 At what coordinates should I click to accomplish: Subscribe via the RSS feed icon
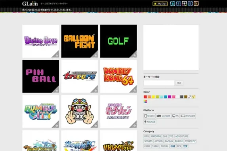pos(196,4)
